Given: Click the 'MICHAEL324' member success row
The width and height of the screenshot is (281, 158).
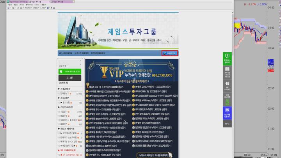Looking at the screenshot, I should tap(152, 141).
